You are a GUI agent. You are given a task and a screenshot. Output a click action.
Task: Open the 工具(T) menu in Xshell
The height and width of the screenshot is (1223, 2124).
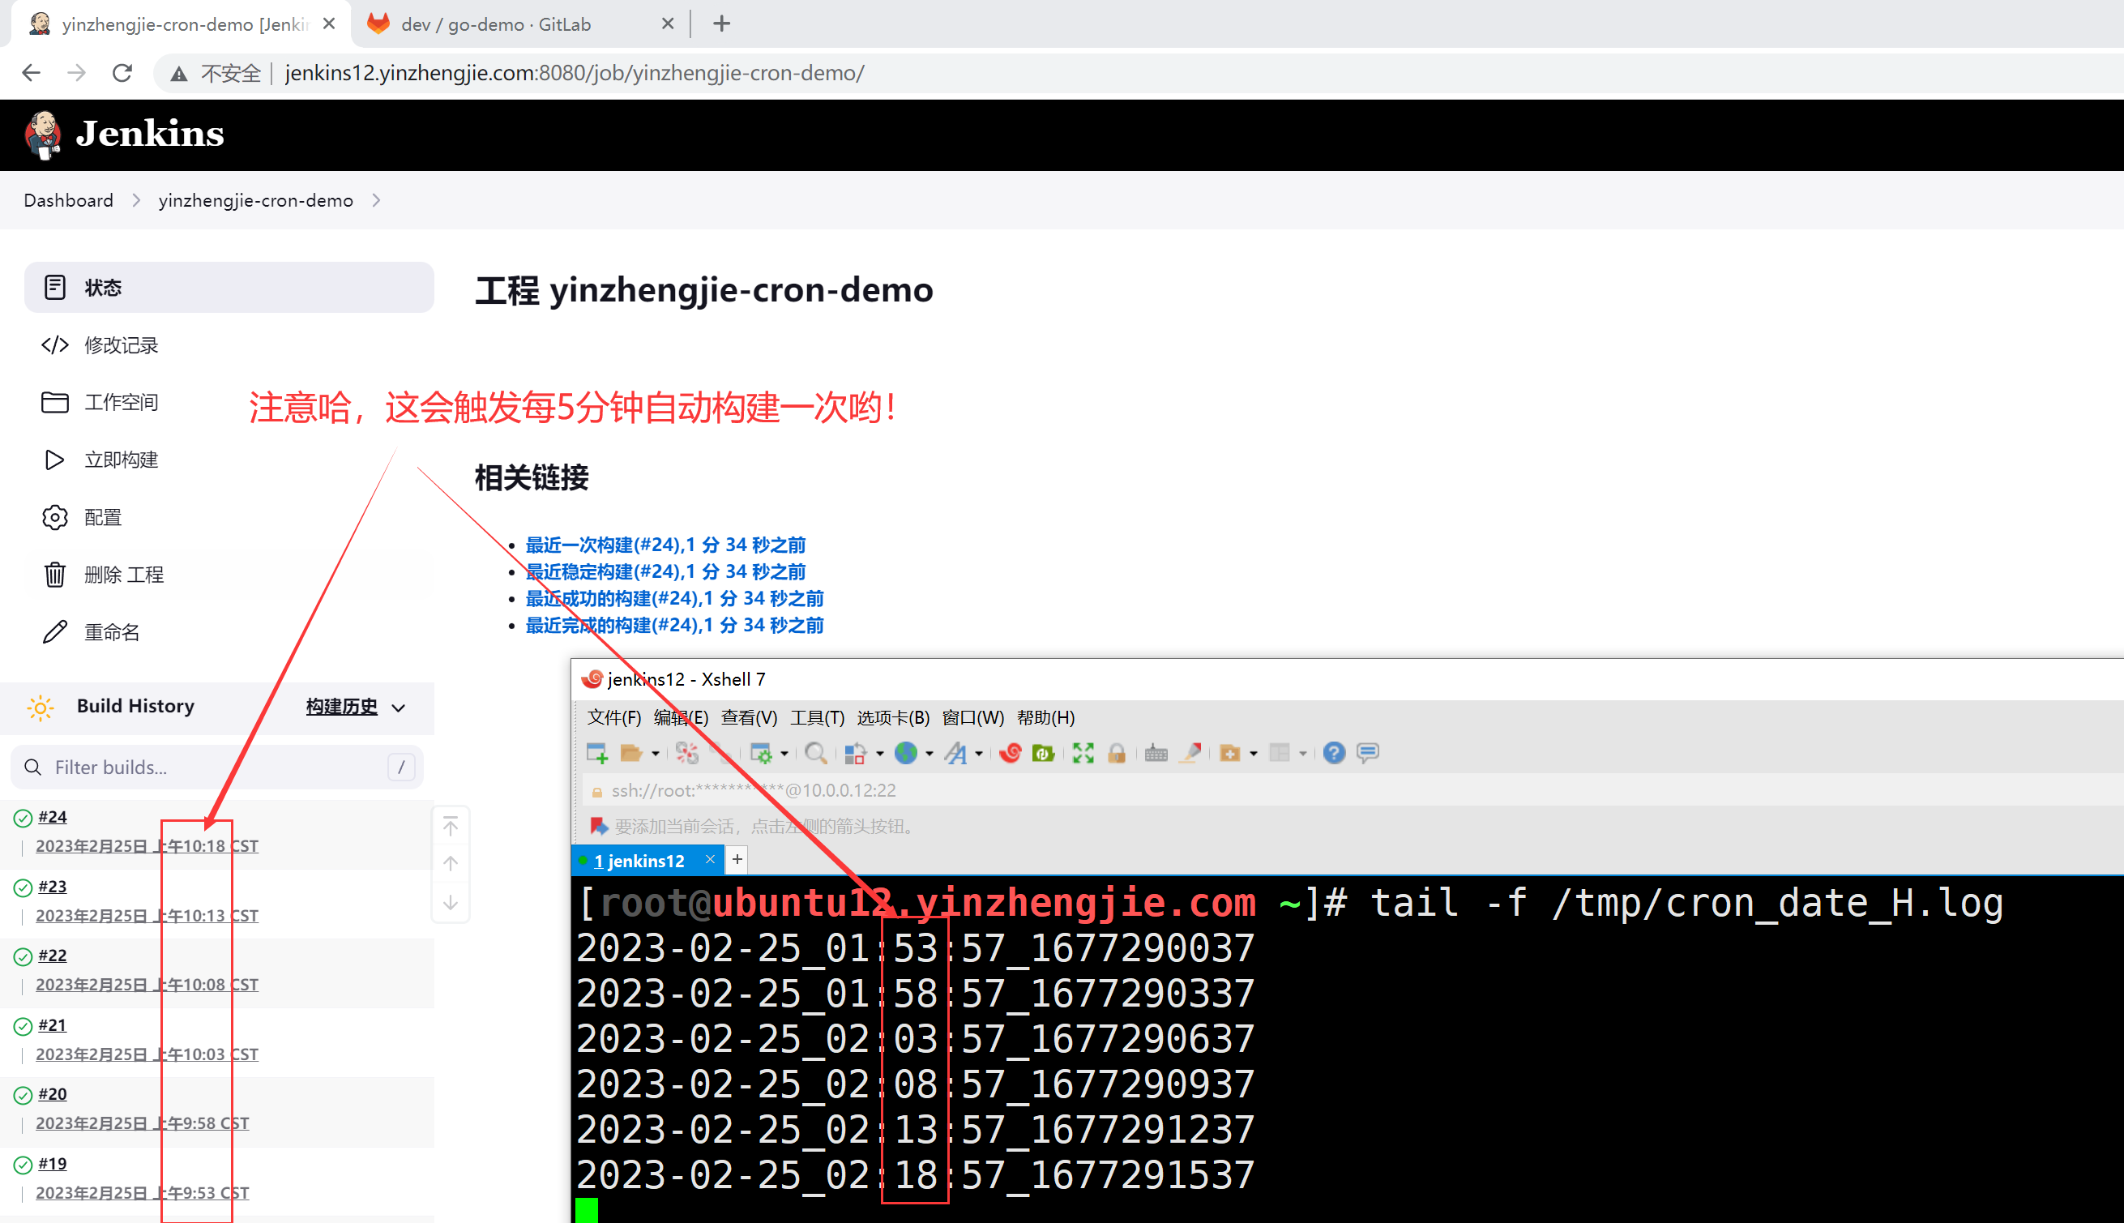(x=816, y=717)
